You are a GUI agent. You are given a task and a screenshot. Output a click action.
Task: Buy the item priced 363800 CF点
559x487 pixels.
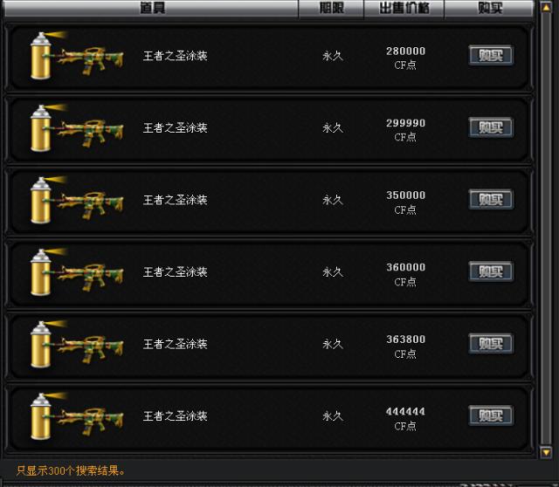[x=491, y=343]
